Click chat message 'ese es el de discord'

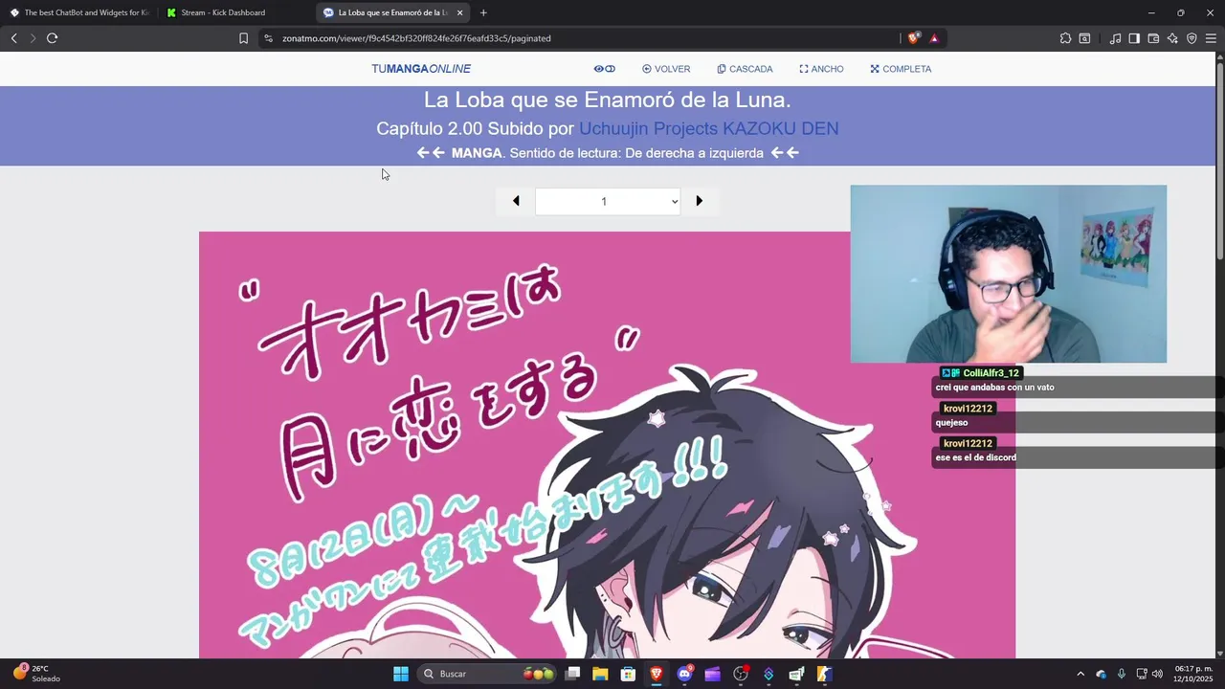[x=975, y=457]
